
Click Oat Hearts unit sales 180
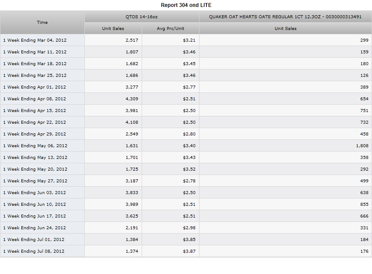tap(365, 64)
